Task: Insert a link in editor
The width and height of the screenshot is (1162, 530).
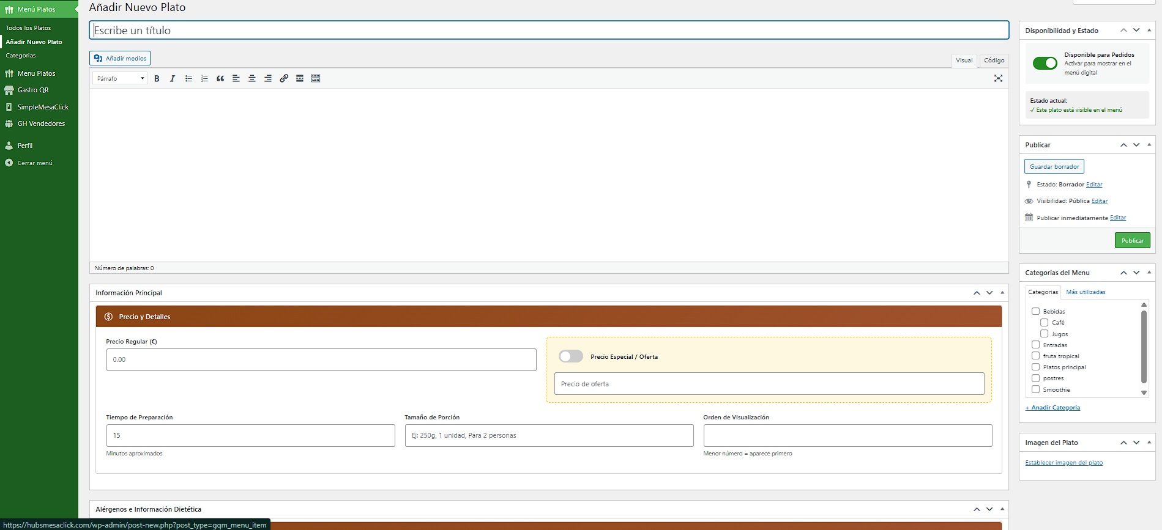Action: (284, 79)
